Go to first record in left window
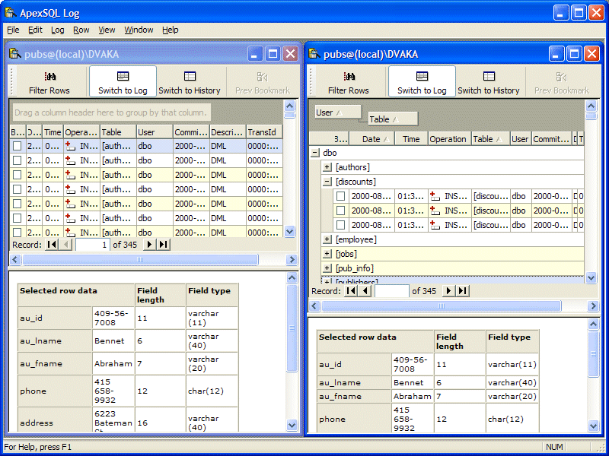 click(52, 245)
